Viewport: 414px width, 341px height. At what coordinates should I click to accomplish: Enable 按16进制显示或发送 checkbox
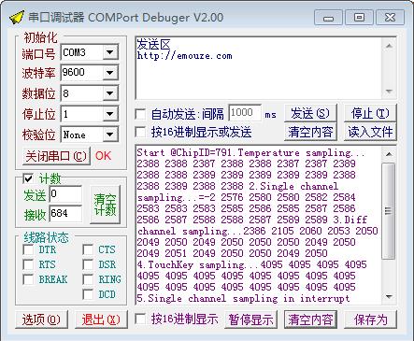(x=140, y=132)
